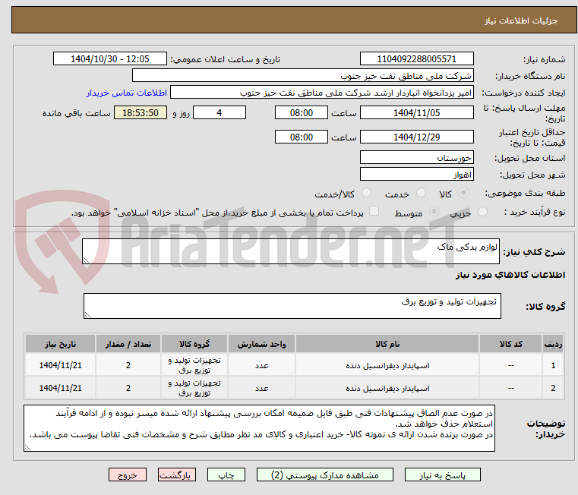Click the جزئیات اطلاعات نیاز page title

[x=521, y=20]
